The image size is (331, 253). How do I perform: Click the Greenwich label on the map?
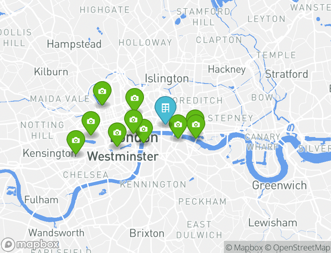tap(279, 185)
